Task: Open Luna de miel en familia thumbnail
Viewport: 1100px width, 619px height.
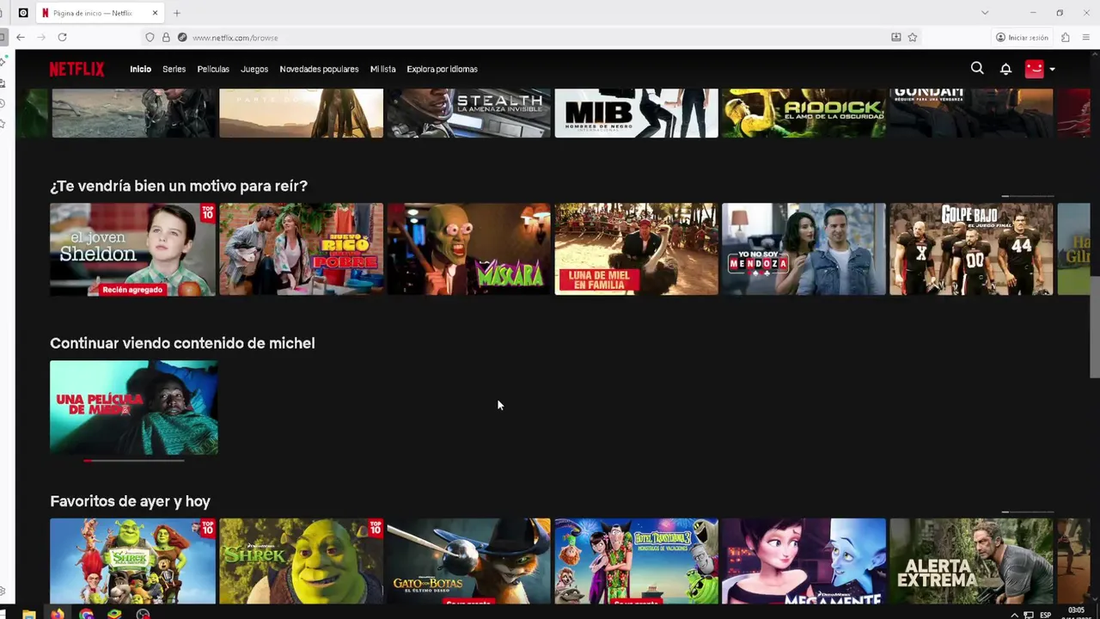Action: [x=636, y=249]
